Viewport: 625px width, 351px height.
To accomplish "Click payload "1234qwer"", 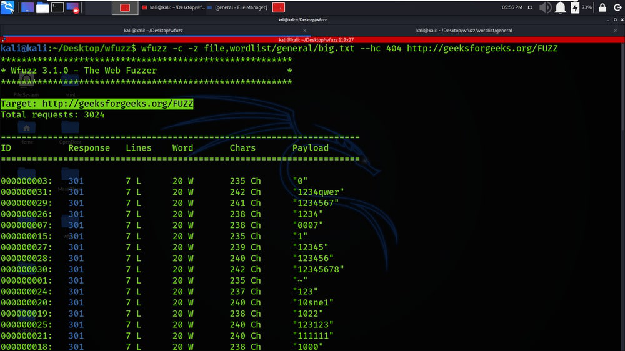I will (318, 192).
